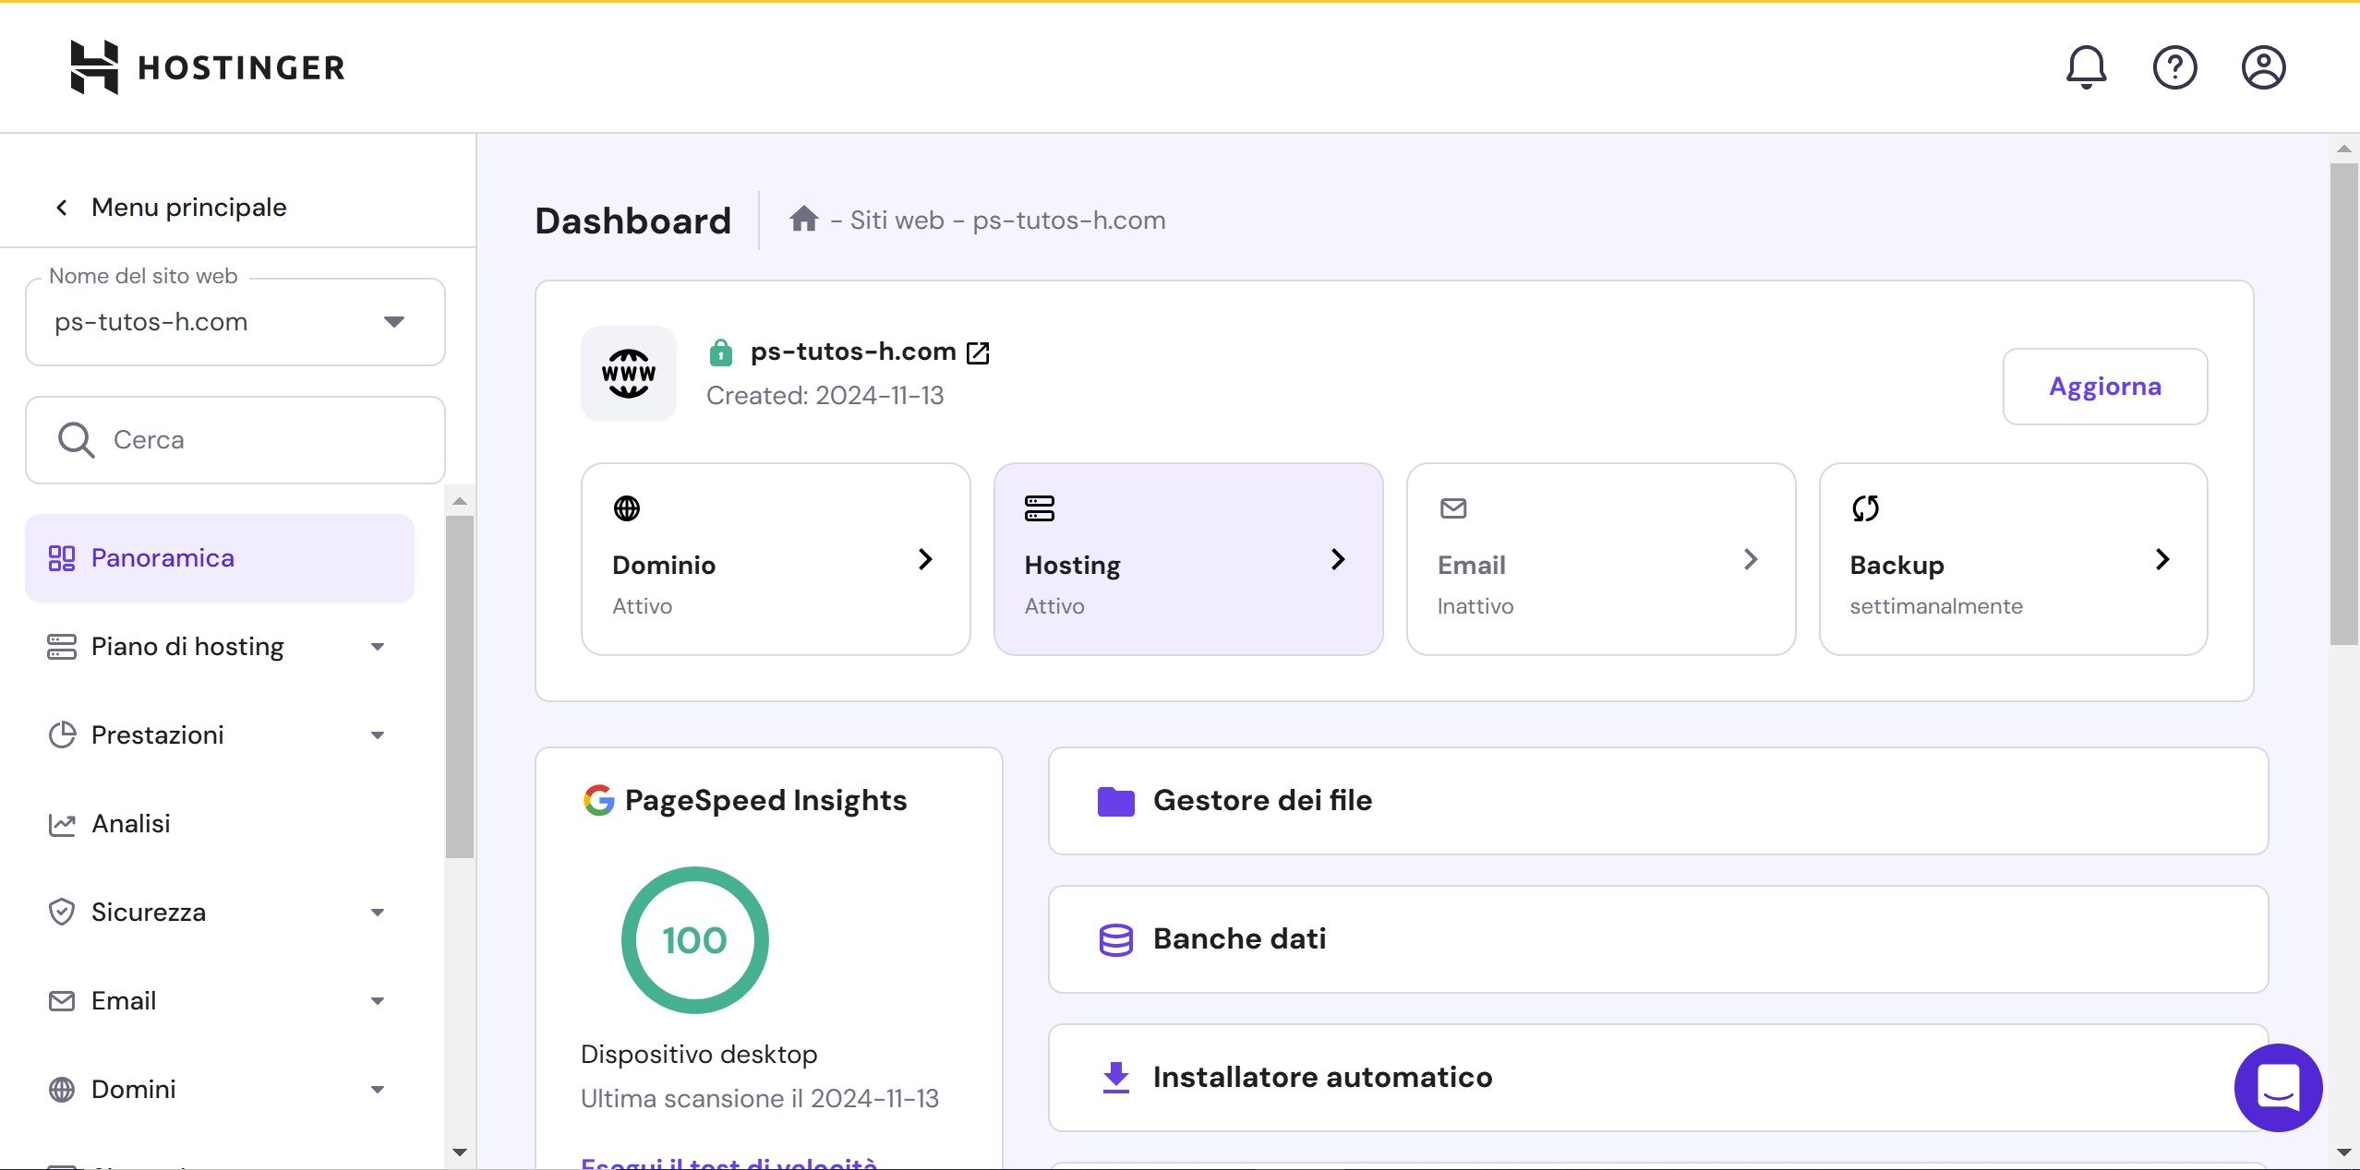Select Sicurezza label in sidebar

pyautogui.click(x=149, y=913)
